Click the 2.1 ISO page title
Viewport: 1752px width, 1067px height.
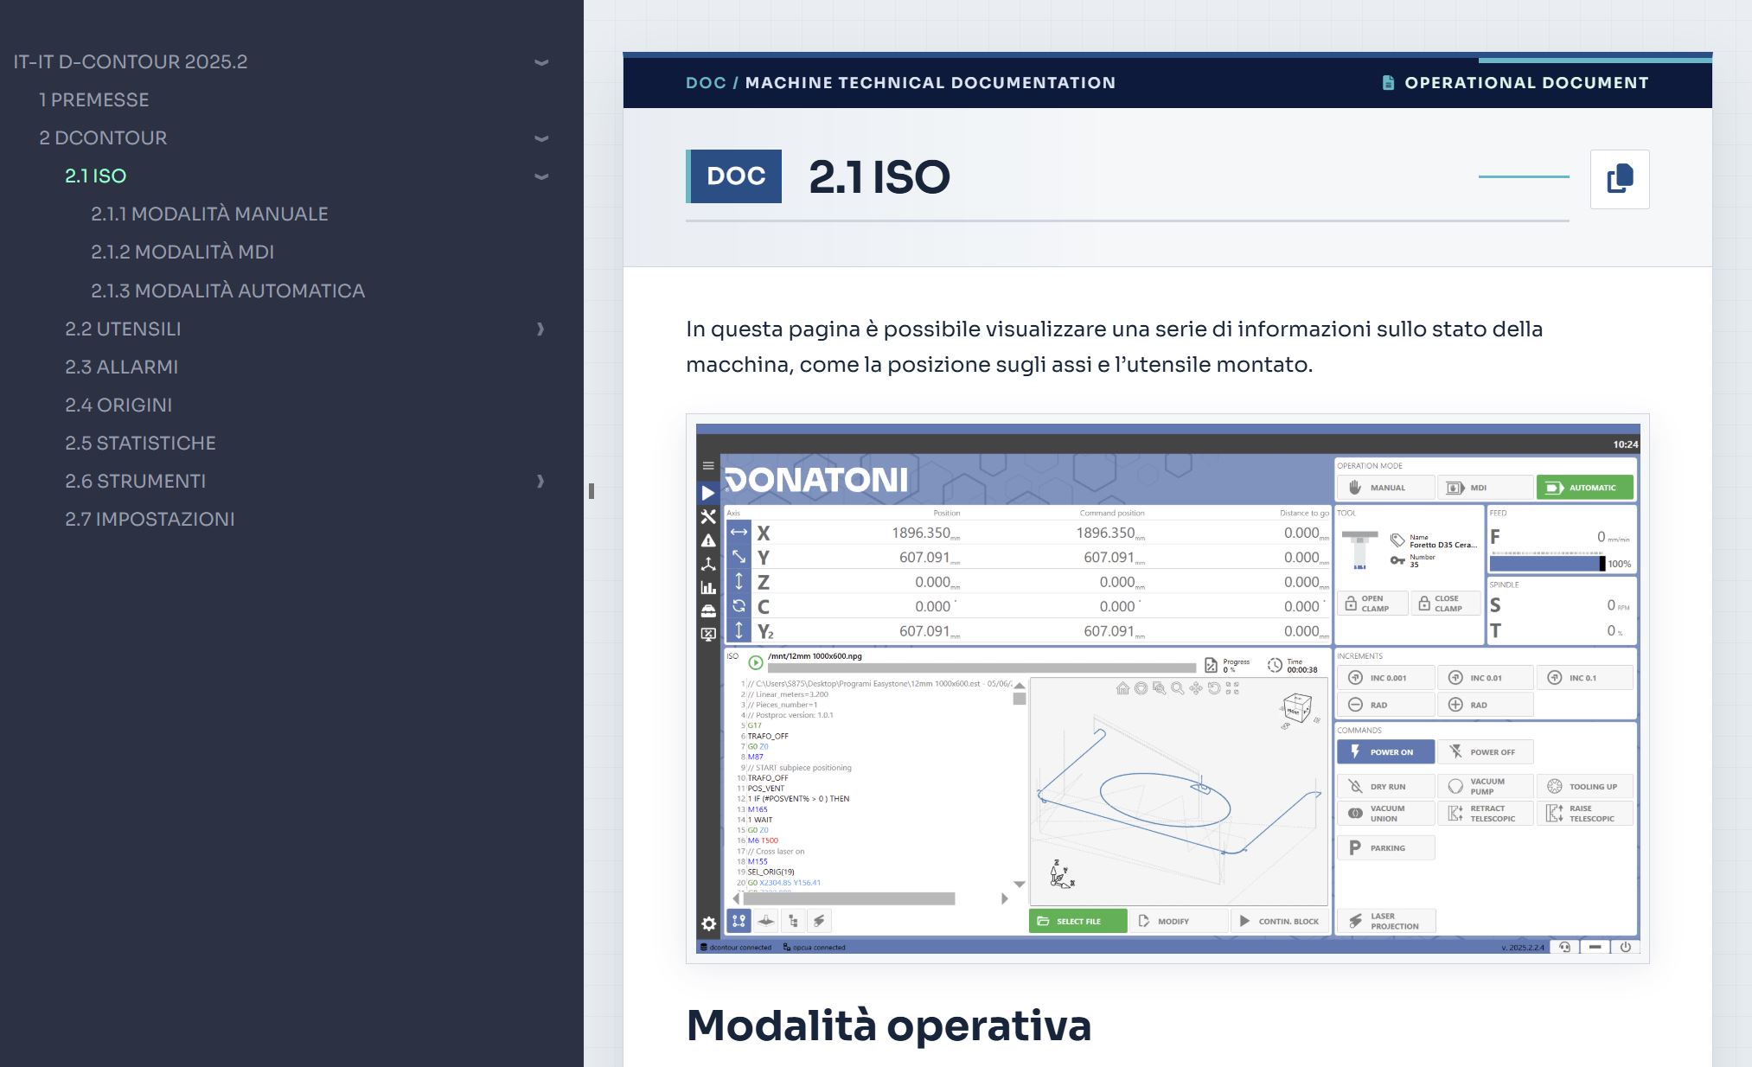click(x=879, y=177)
